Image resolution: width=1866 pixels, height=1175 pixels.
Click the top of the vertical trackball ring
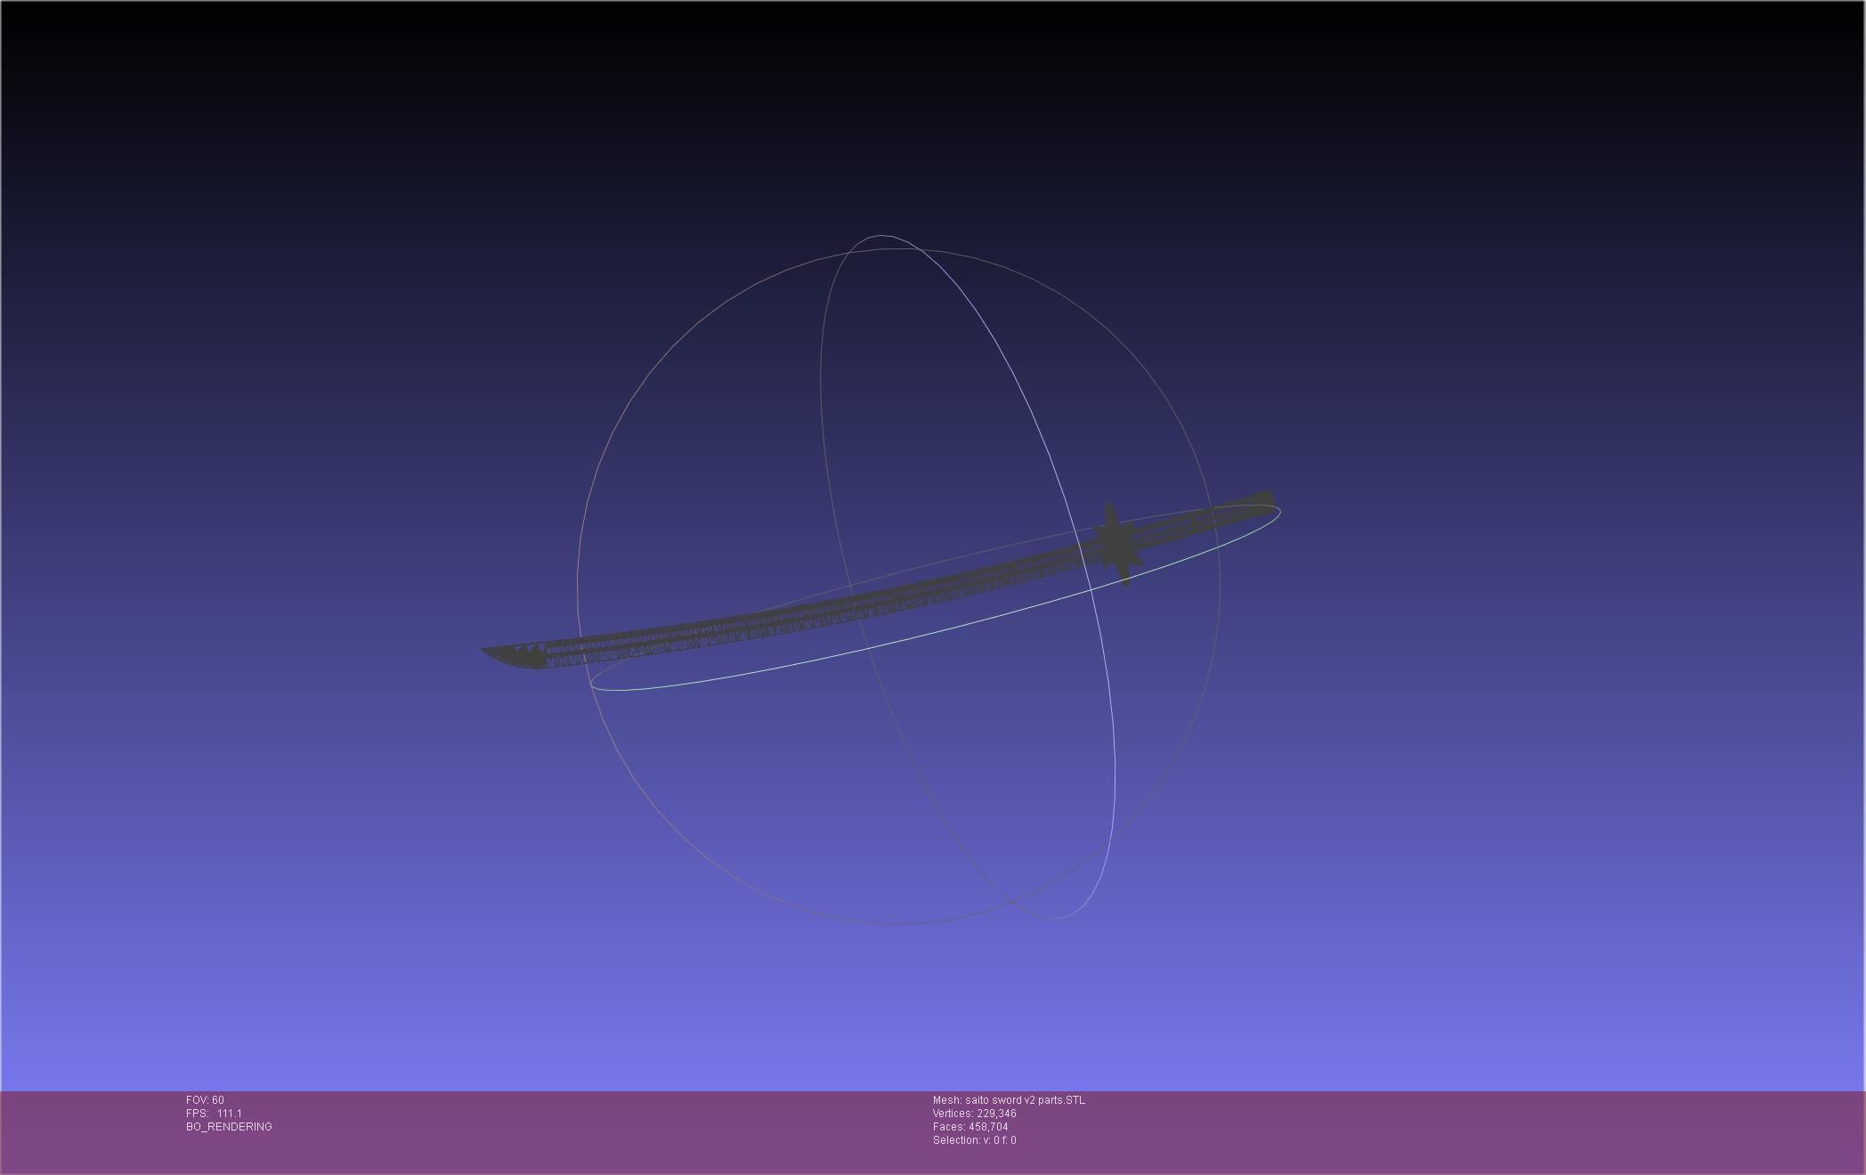pos(882,236)
